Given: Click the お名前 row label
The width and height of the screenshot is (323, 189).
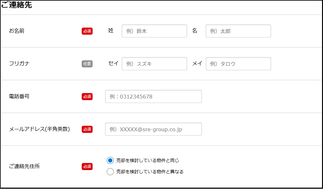Looking at the screenshot, I should (17, 31).
